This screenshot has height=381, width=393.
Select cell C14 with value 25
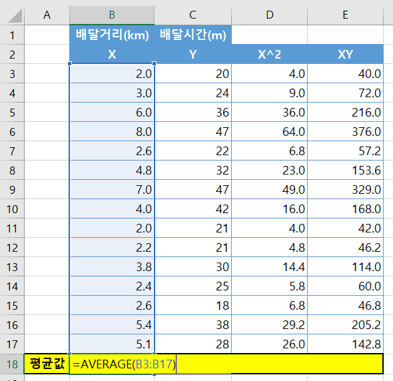193,286
